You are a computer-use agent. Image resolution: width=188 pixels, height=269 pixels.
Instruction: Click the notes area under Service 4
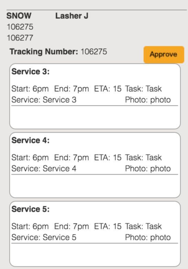(95, 185)
